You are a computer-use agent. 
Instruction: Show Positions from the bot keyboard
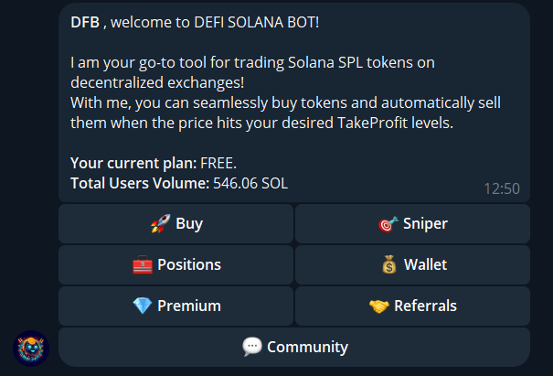coord(175,264)
